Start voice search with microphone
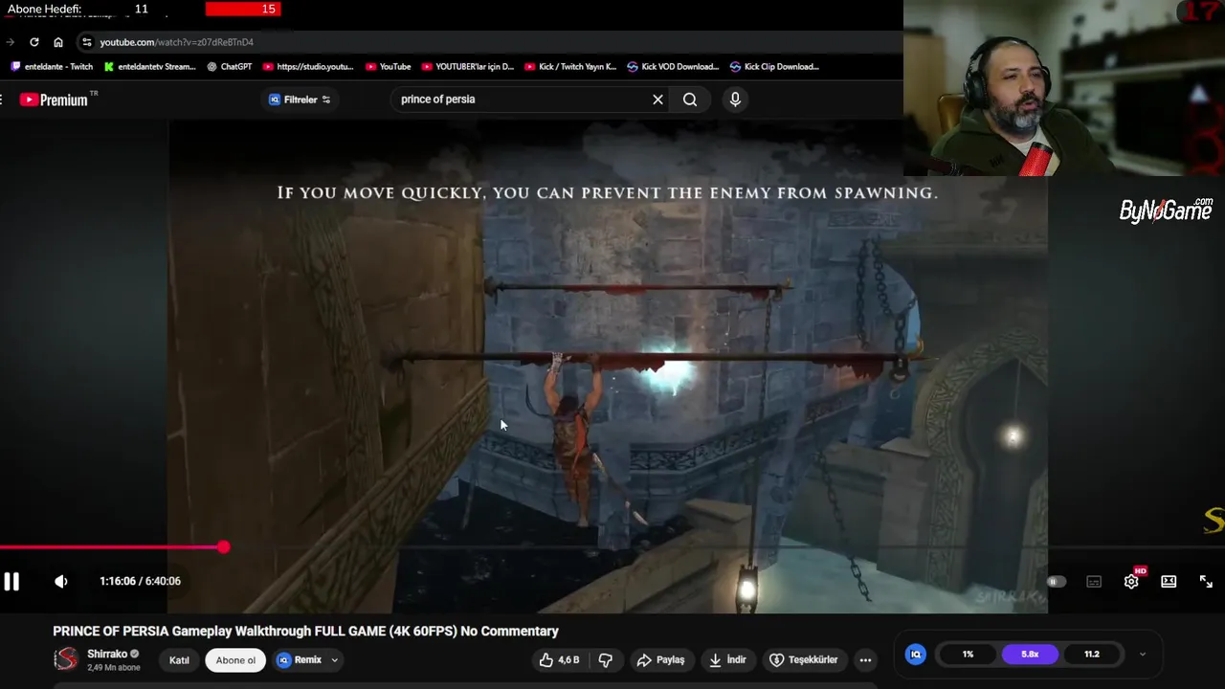Viewport: 1225px width, 689px height. (735, 100)
